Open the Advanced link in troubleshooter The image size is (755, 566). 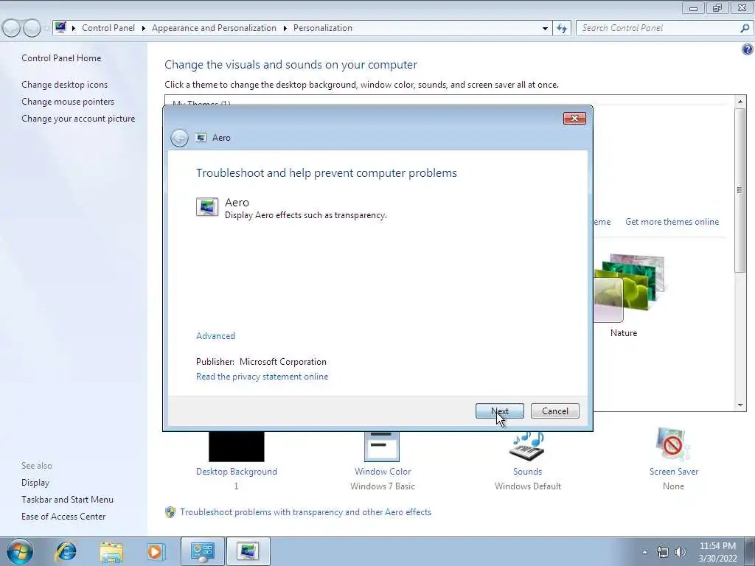click(x=215, y=336)
